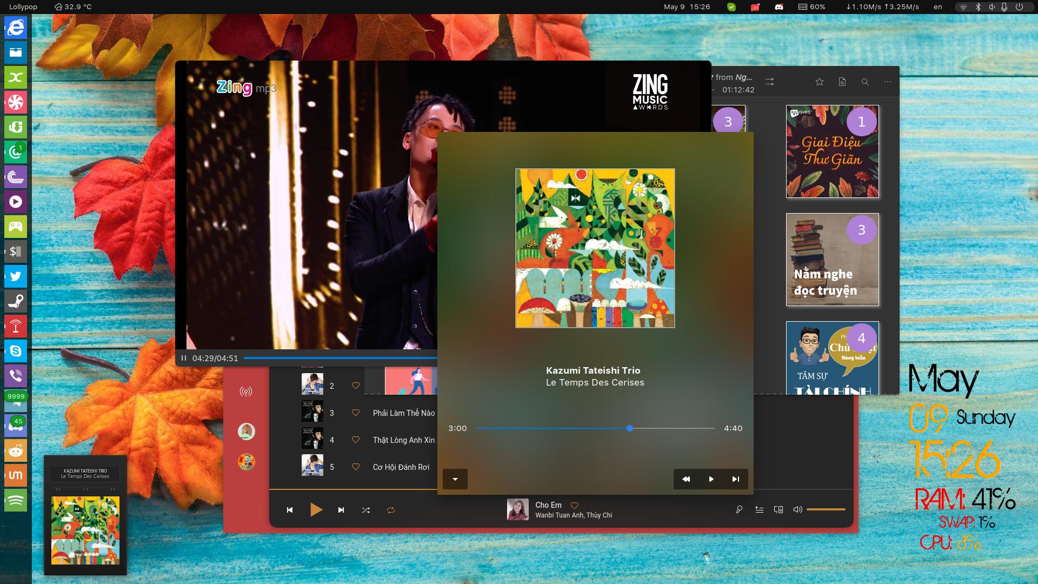Screen dimensions: 1038x584
Task: Click the keyboard 60% battery indicator
Action: pos(812,6)
